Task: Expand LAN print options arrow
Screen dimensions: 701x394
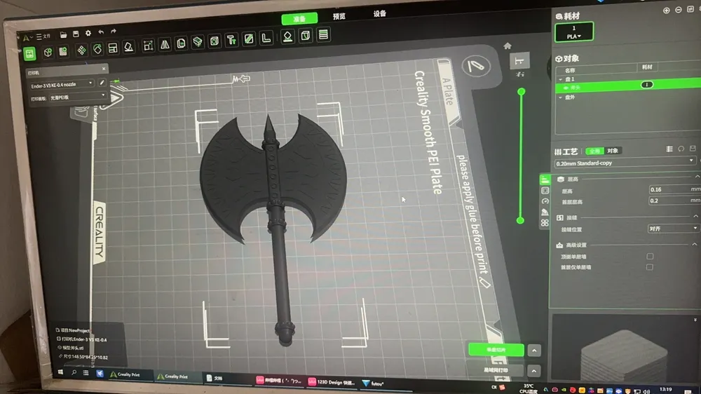Action: pos(534,371)
